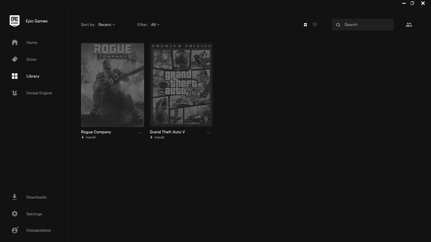
Task: Select the Library grid icon in sidebar
Action: [14, 76]
